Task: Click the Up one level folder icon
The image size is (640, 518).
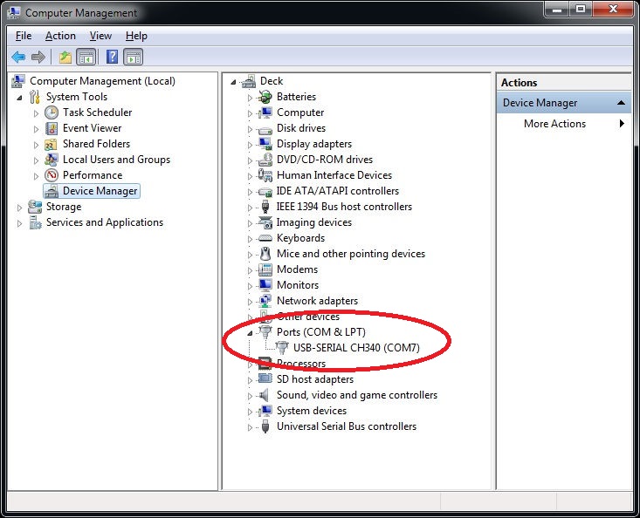Action: (65, 57)
